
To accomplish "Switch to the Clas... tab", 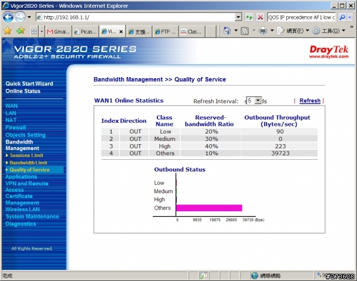I will (x=192, y=31).
